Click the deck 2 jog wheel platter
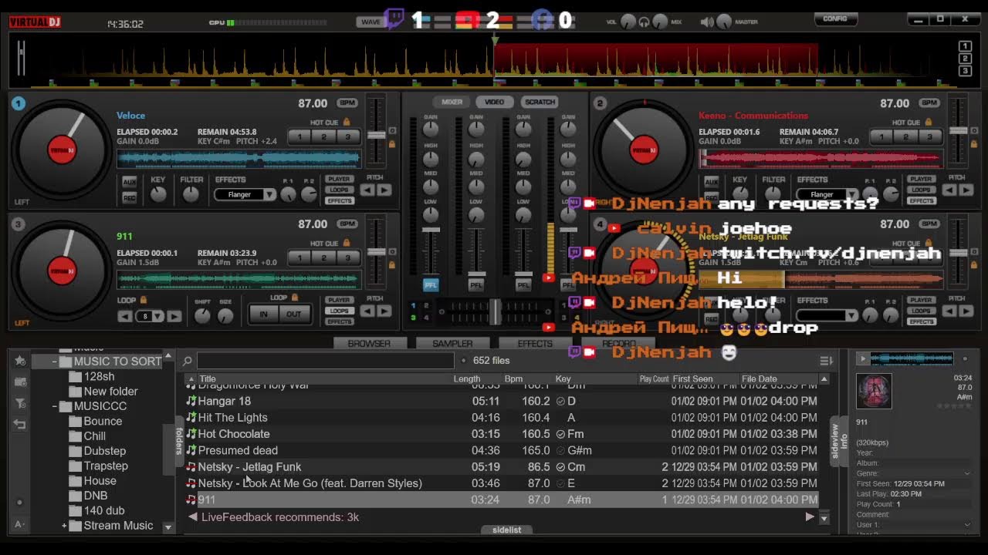This screenshot has height=555, width=988. (x=644, y=150)
